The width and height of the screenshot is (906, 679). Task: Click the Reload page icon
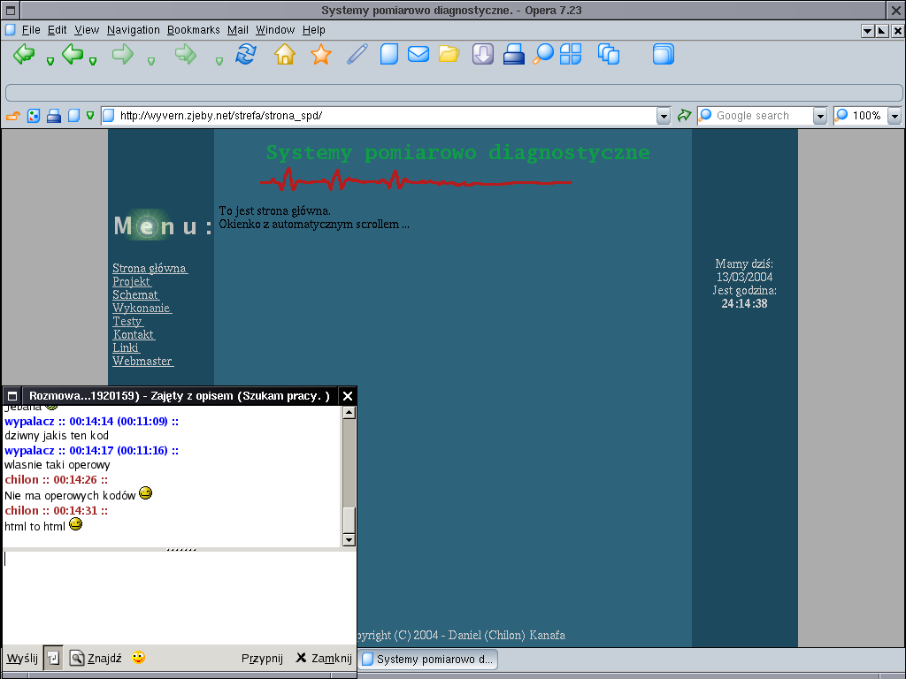[245, 55]
